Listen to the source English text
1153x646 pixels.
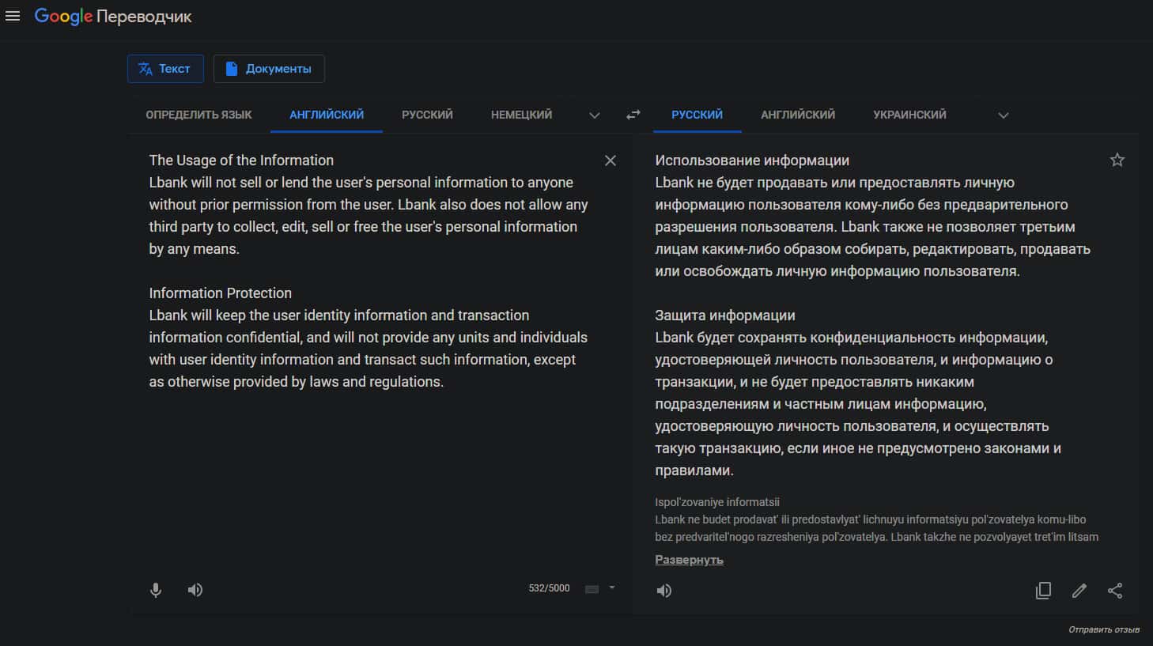(x=195, y=590)
